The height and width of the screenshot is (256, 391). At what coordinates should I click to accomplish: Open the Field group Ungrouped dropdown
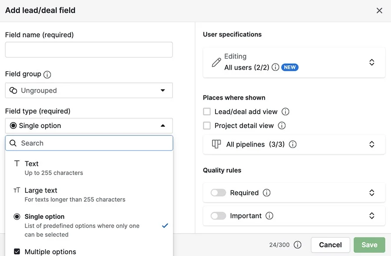[89, 90]
